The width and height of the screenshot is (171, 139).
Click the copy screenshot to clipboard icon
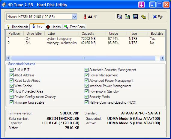(127, 17)
